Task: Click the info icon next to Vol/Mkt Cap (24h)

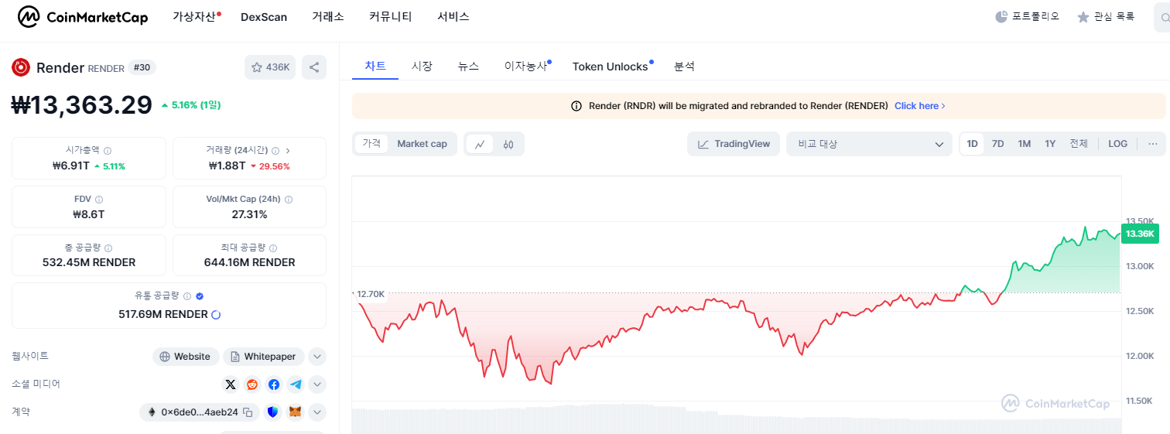Action: tap(289, 200)
